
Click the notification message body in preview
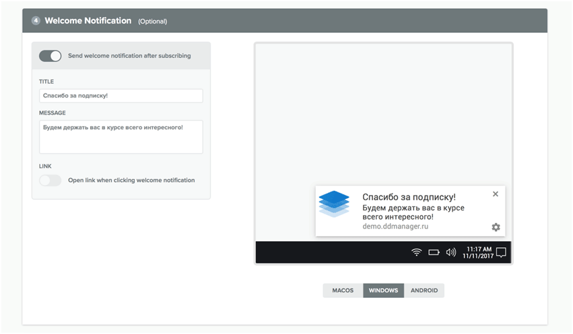[x=413, y=212]
